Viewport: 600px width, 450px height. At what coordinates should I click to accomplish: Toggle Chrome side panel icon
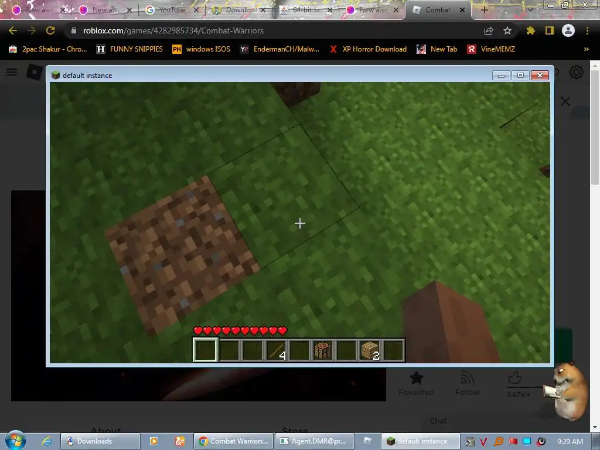(550, 30)
